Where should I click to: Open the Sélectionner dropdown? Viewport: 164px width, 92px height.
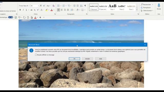(147, 10)
